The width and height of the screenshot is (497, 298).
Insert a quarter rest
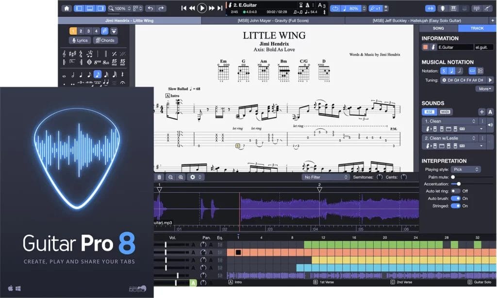pyautogui.click(x=122, y=75)
